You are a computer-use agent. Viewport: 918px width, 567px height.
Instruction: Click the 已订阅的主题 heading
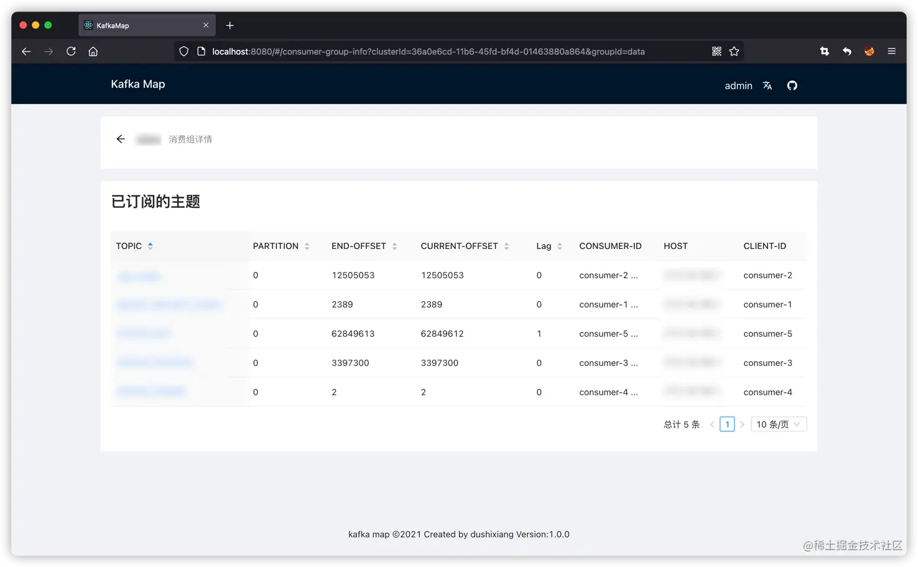pyautogui.click(x=155, y=202)
